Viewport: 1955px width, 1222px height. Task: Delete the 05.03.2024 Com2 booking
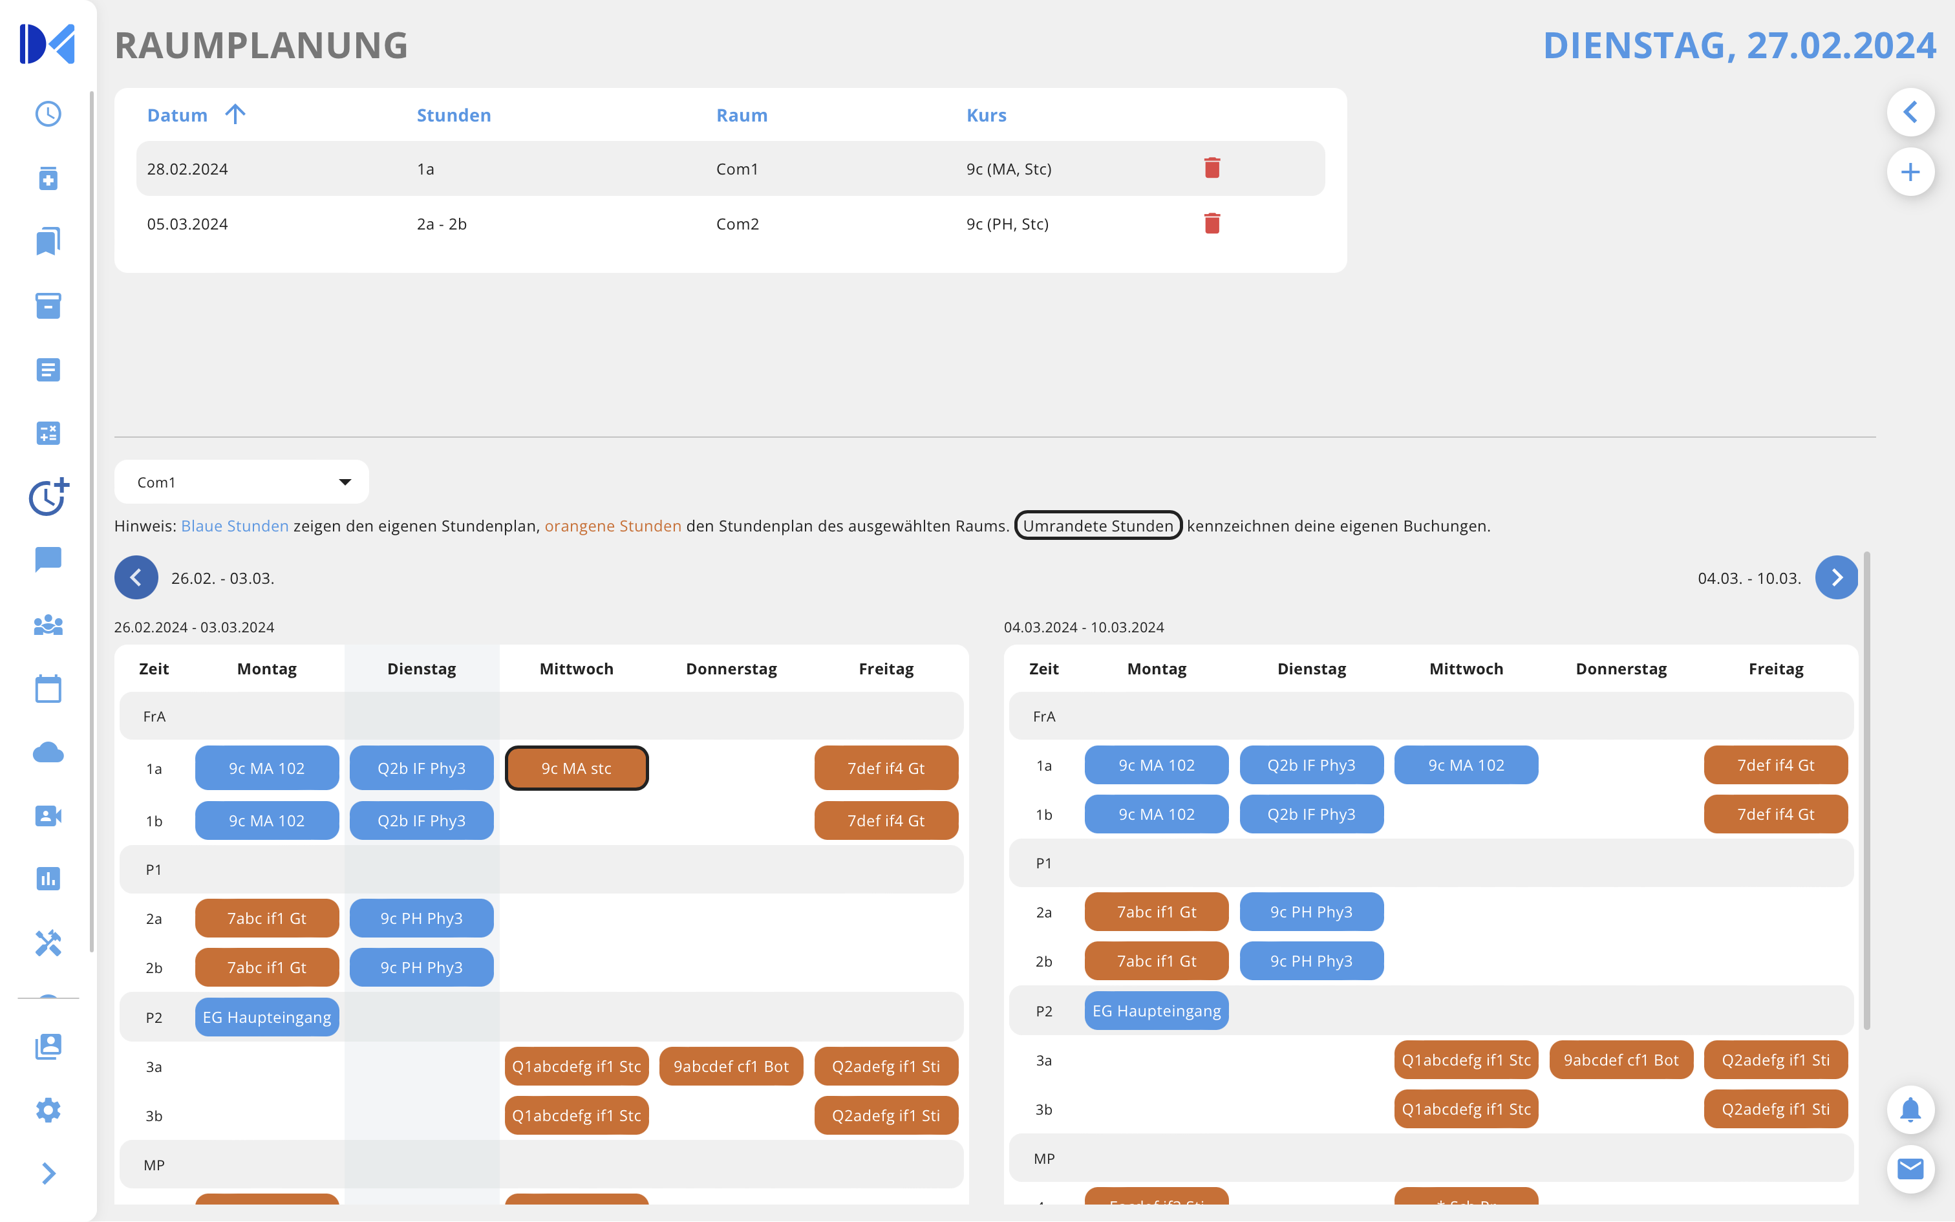tap(1212, 223)
